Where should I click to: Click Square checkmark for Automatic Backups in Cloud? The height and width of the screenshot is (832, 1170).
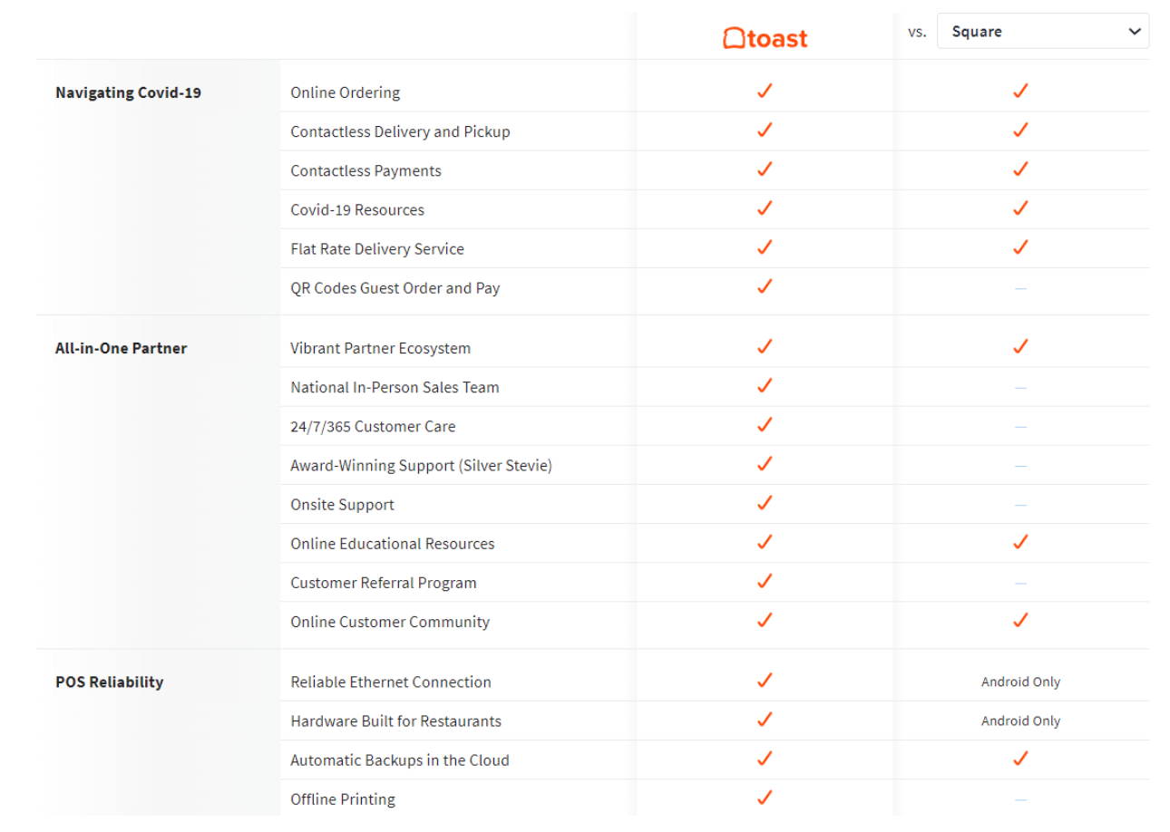point(1020,758)
